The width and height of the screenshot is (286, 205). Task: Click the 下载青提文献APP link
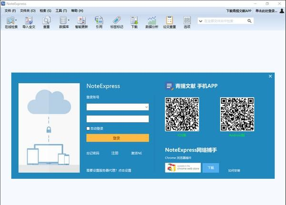click(239, 11)
